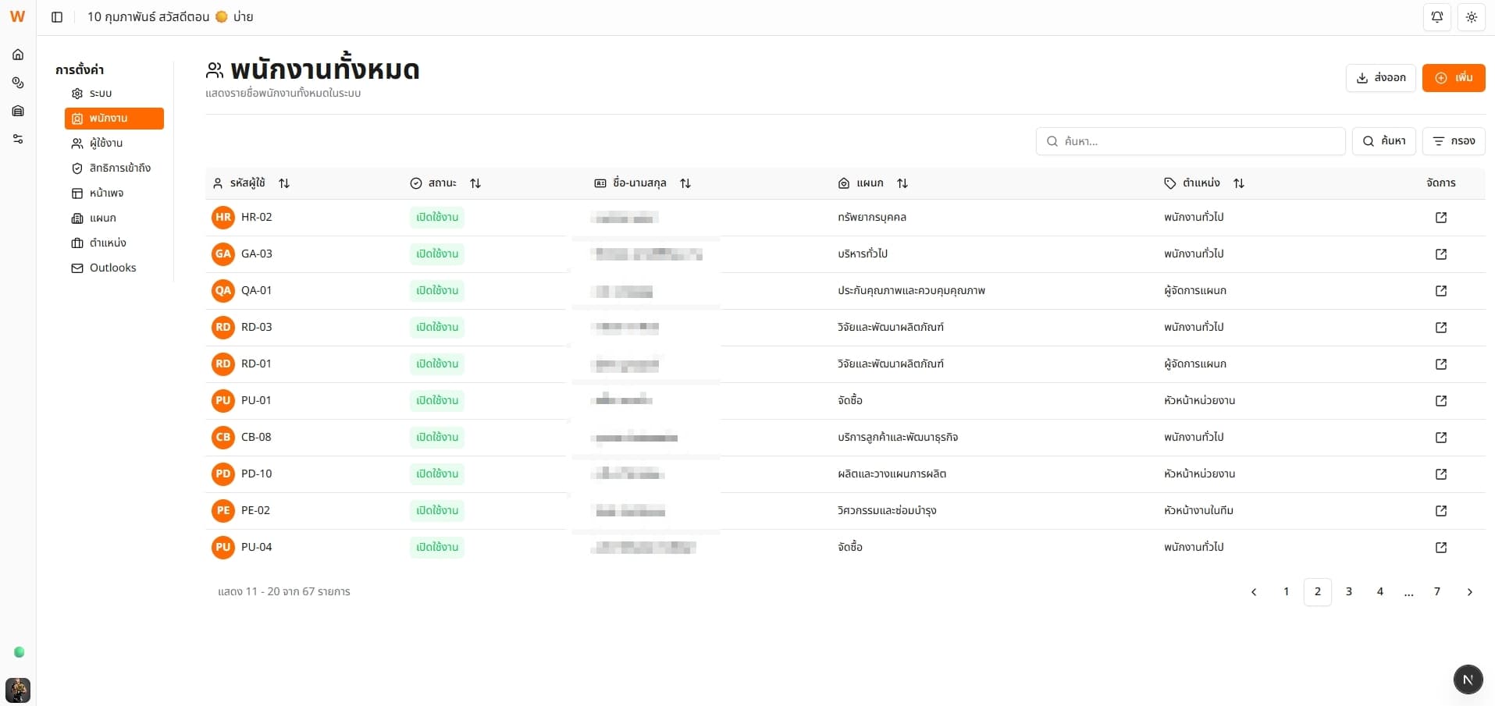Sort by the ตำแหน่ง column
Screen dimensions: 1495x706
point(1239,183)
